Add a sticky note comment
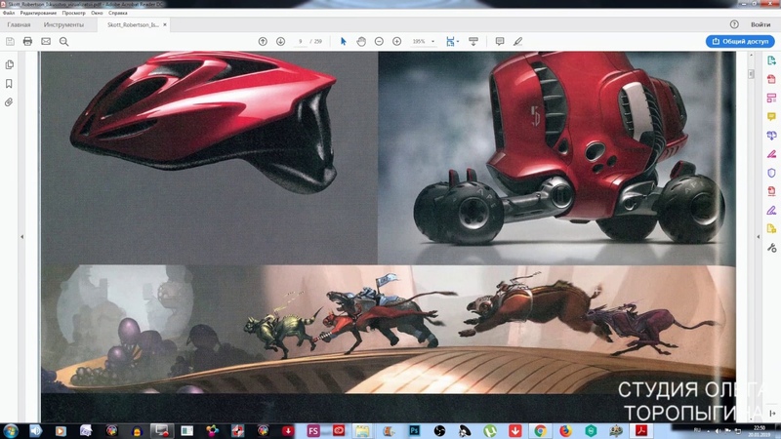Image resolution: width=781 pixels, height=439 pixels. tap(500, 42)
